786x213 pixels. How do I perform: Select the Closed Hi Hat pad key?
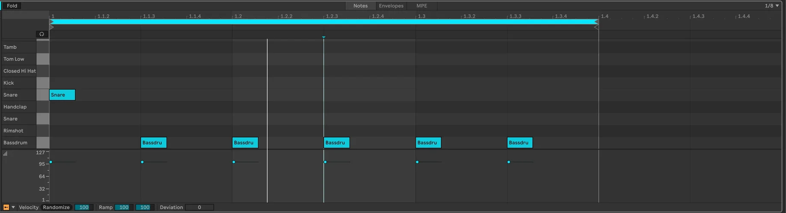tap(42, 71)
